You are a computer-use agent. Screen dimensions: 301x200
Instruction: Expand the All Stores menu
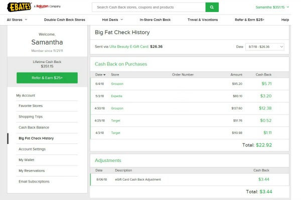coord(17,19)
